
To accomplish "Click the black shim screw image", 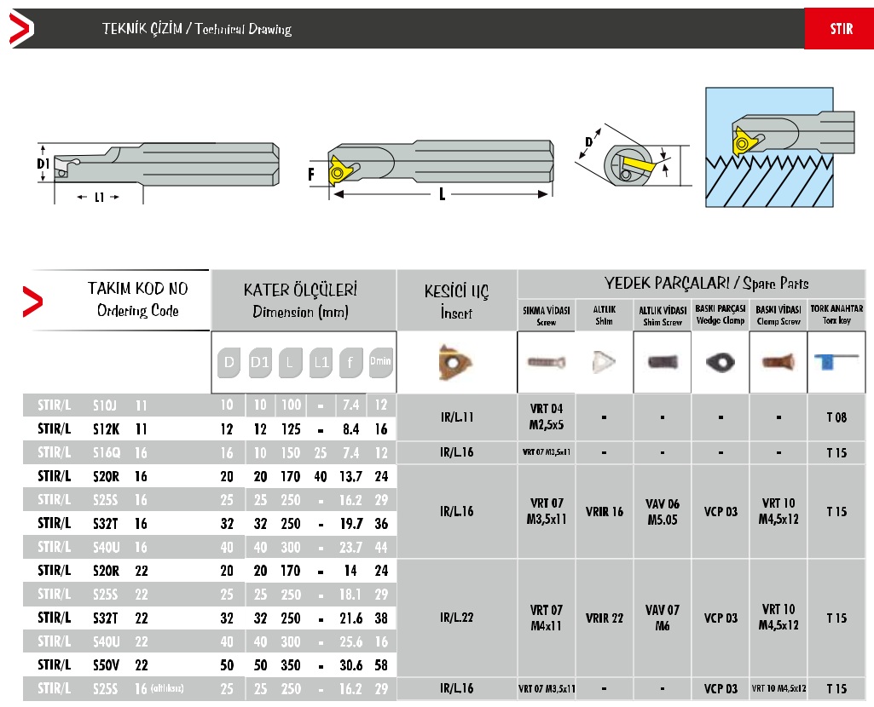I will [x=663, y=362].
